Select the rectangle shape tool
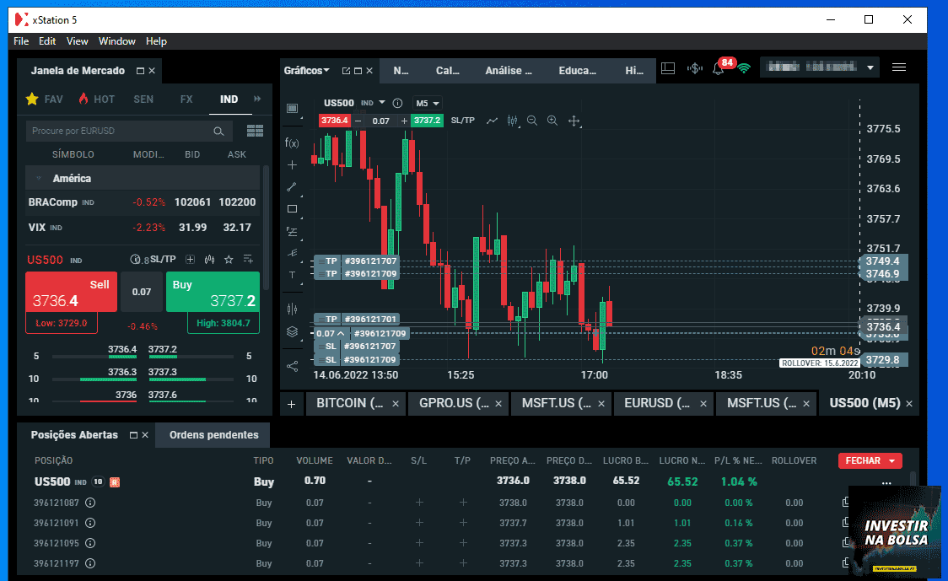The image size is (948, 581). pyautogui.click(x=292, y=209)
